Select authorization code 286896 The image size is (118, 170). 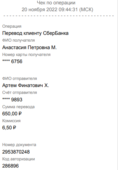click(x=11, y=166)
